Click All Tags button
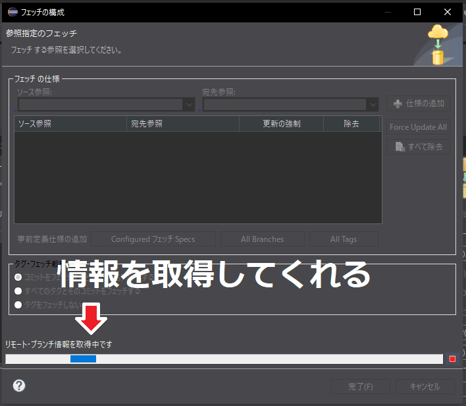 click(x=344, y=239)
